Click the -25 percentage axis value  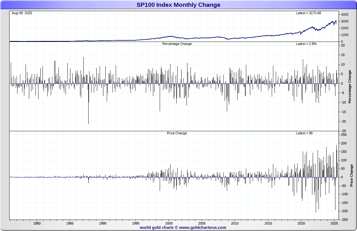click(343, 131)
